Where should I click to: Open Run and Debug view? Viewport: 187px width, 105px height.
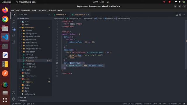point(13,35)
